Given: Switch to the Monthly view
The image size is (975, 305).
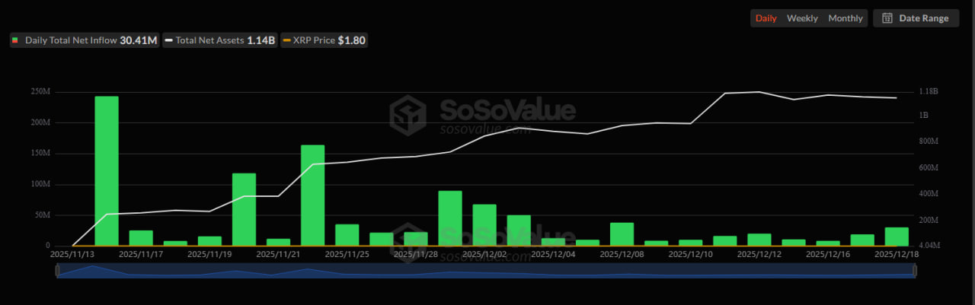Looking at the screenshot, I should [846, 18].
